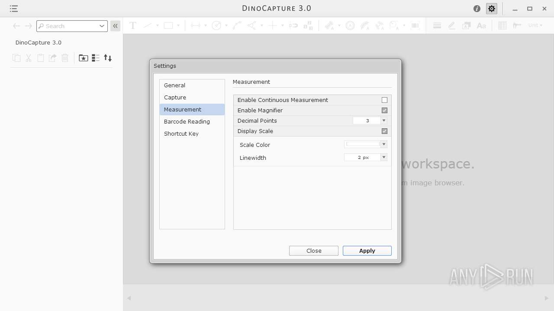This screenshot has width=554, height=311.
Task: Go back with the left arrow
Action: (x=16, y=26)
